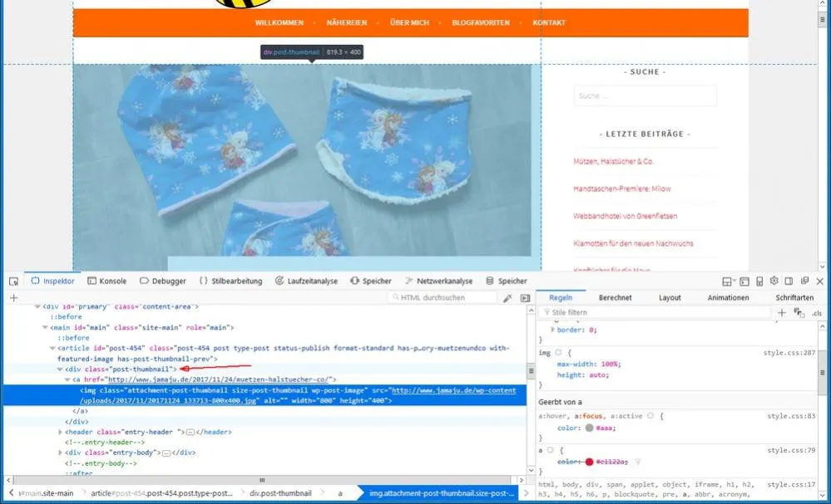Open the Netzwerkanalyse tab
This screenshot has width=831, height=504.
[x=439, y=281]
